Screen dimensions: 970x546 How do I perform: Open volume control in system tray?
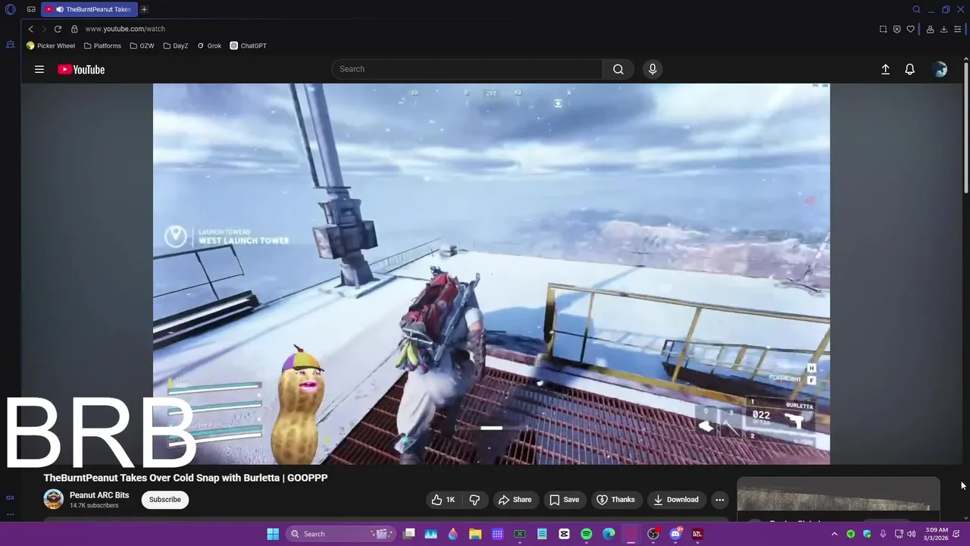click(x=912, y=534)
